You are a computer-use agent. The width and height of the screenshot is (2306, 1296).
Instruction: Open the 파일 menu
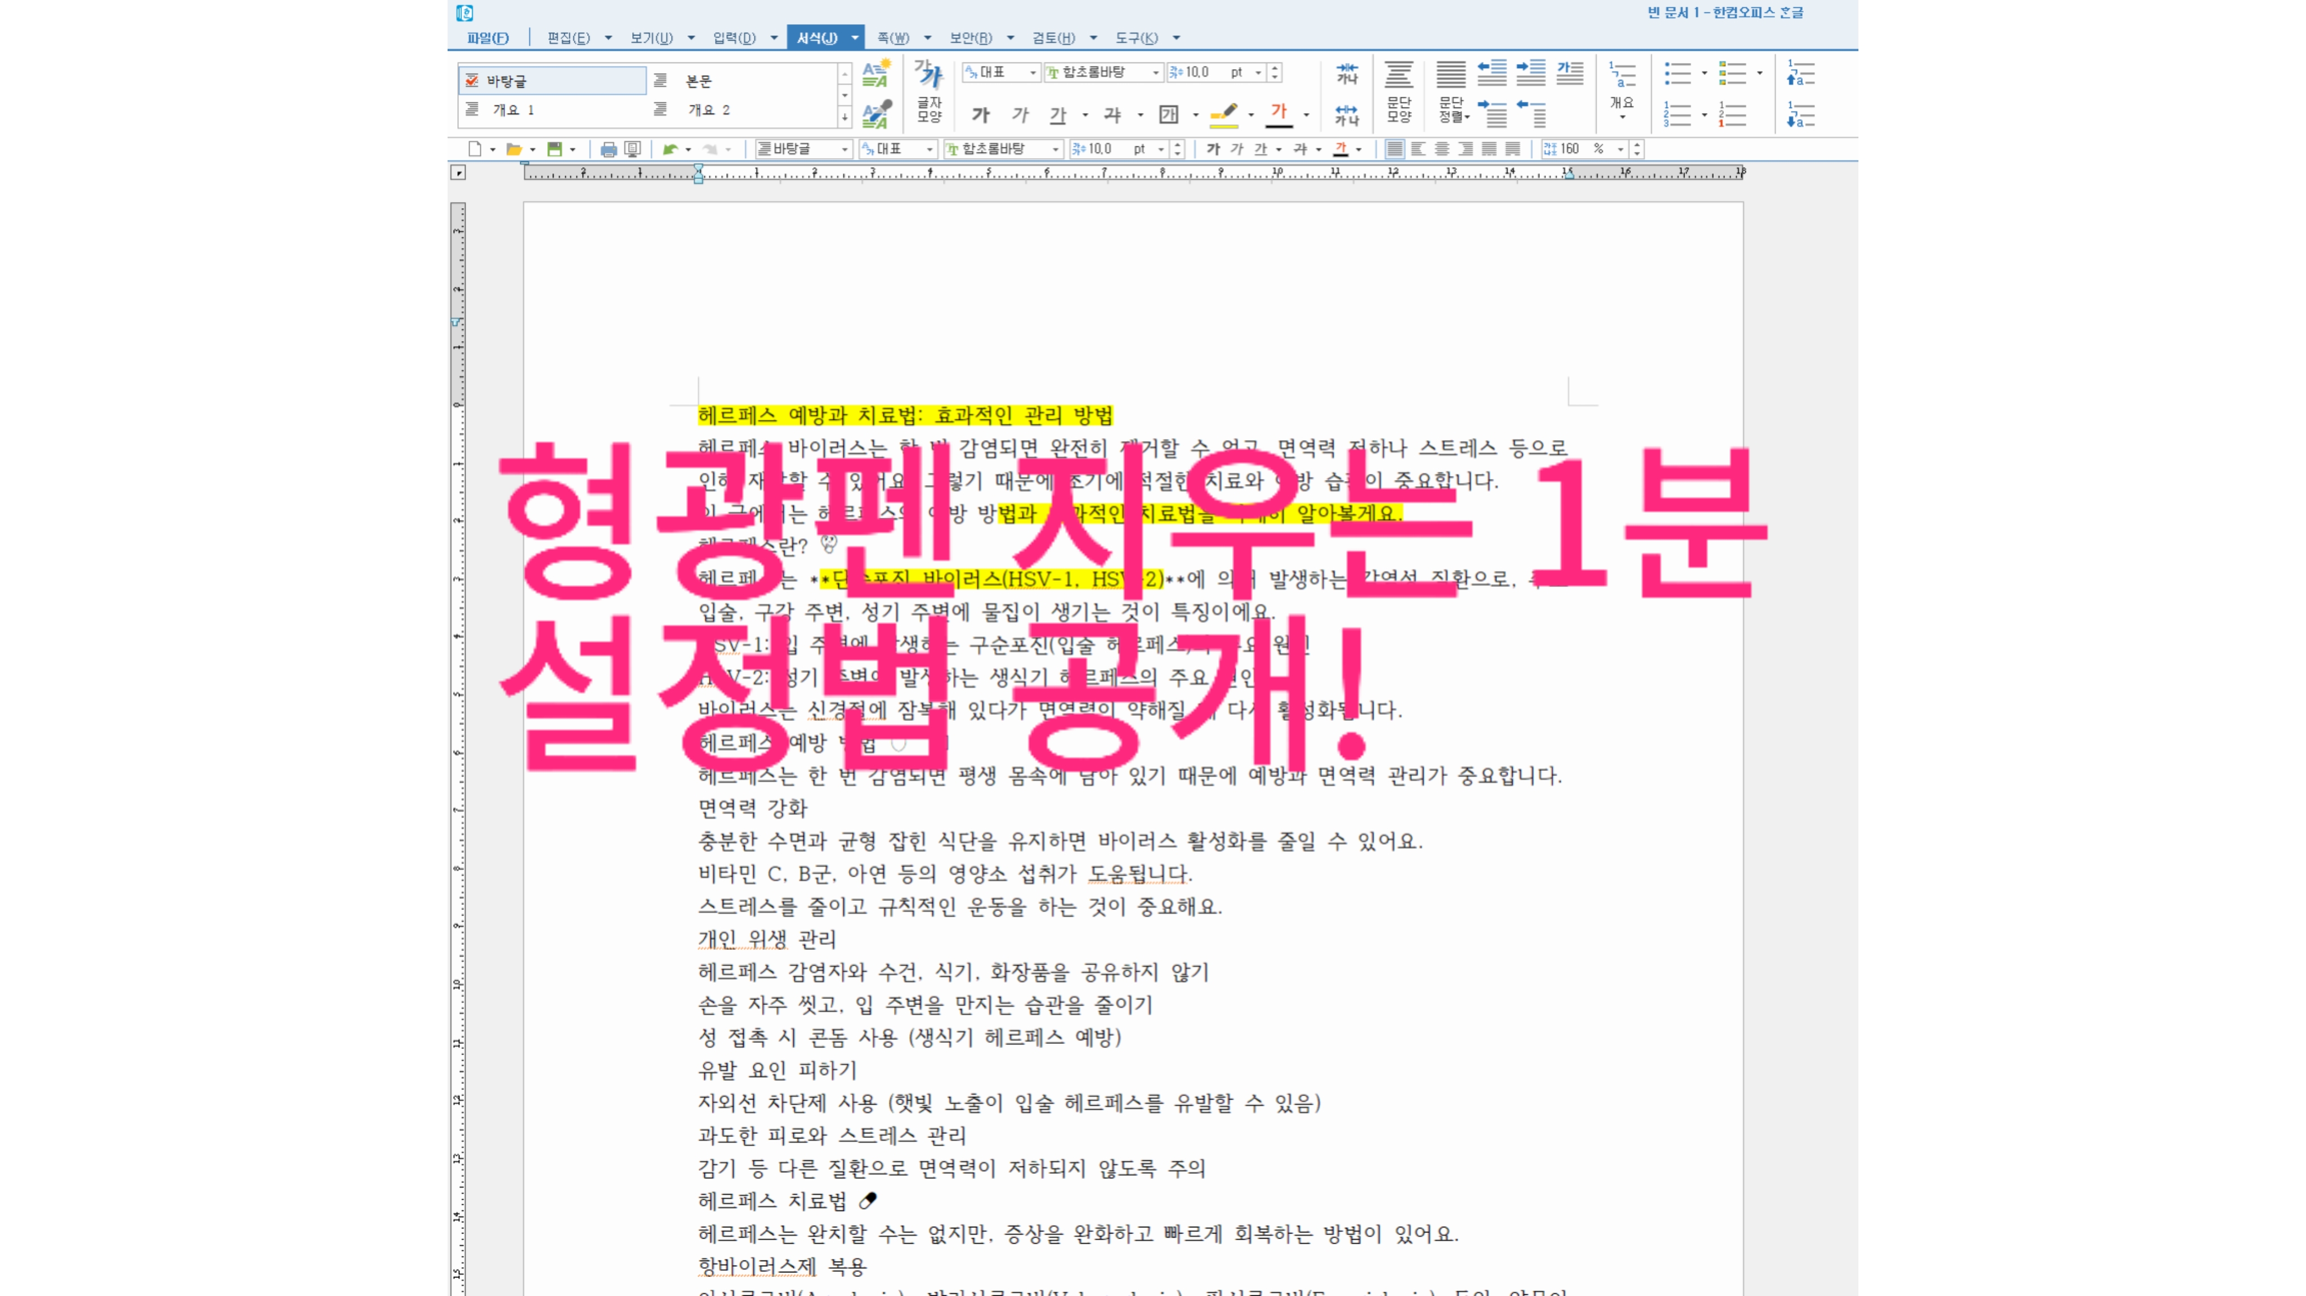coord(488,38)
